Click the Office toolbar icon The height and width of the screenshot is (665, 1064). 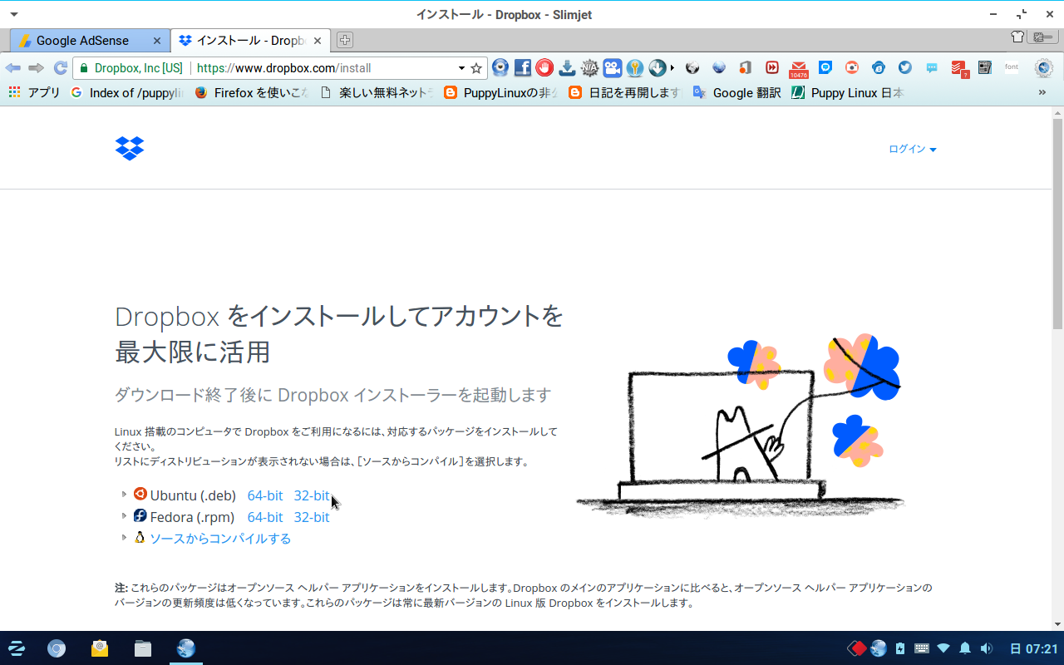746,68
